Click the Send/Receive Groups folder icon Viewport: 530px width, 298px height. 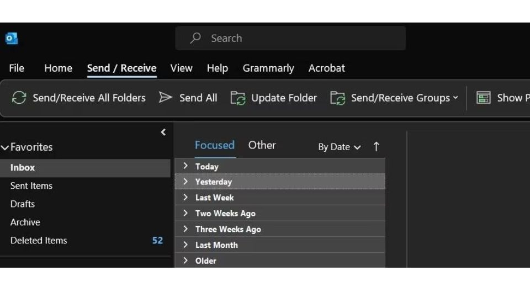(x=338, y=98)
